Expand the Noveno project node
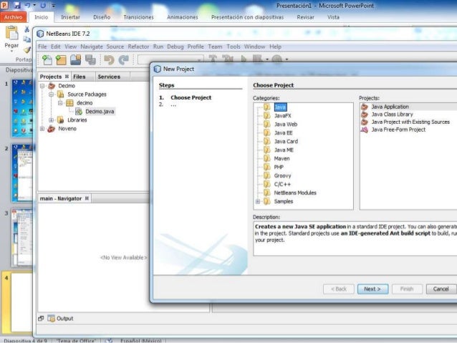The height and width of the screenshot is (343, 457). click(x=42, y=128)
